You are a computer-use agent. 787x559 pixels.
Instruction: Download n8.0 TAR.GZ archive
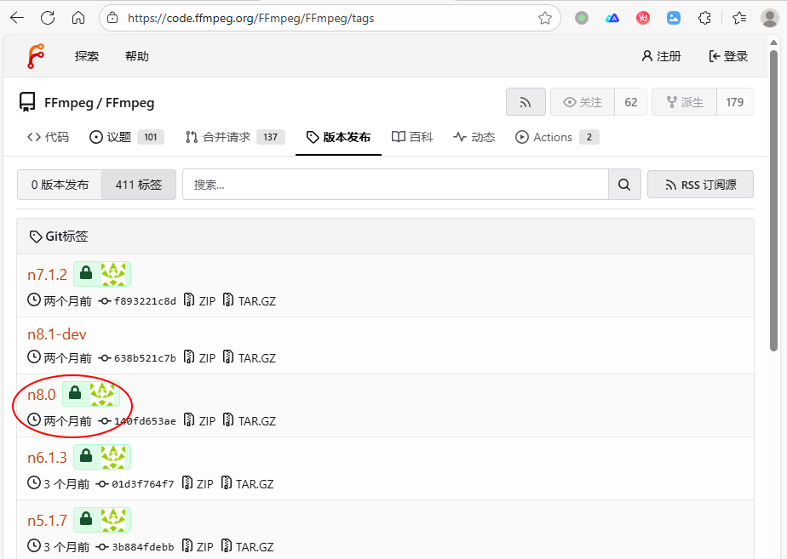tap(250, 420)
